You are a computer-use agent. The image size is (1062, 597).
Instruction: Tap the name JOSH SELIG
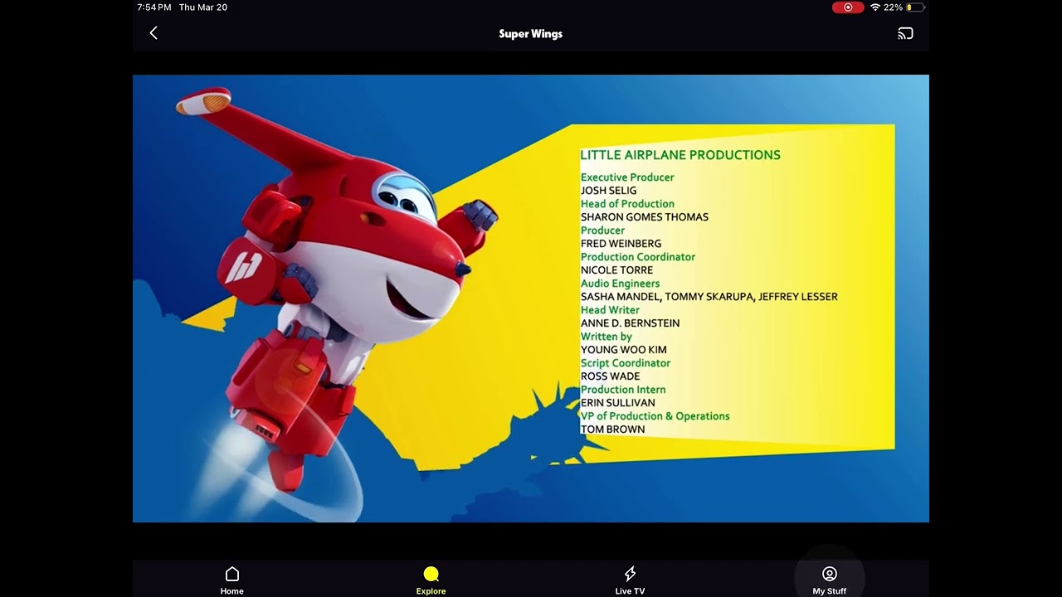609,191
